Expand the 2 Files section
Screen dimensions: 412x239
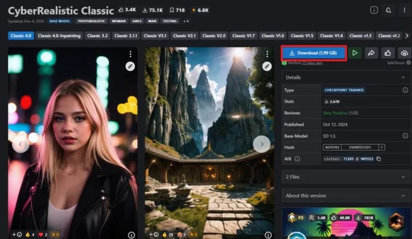346,177
